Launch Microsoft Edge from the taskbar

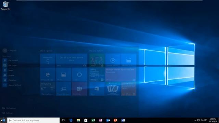coord(71,120)
